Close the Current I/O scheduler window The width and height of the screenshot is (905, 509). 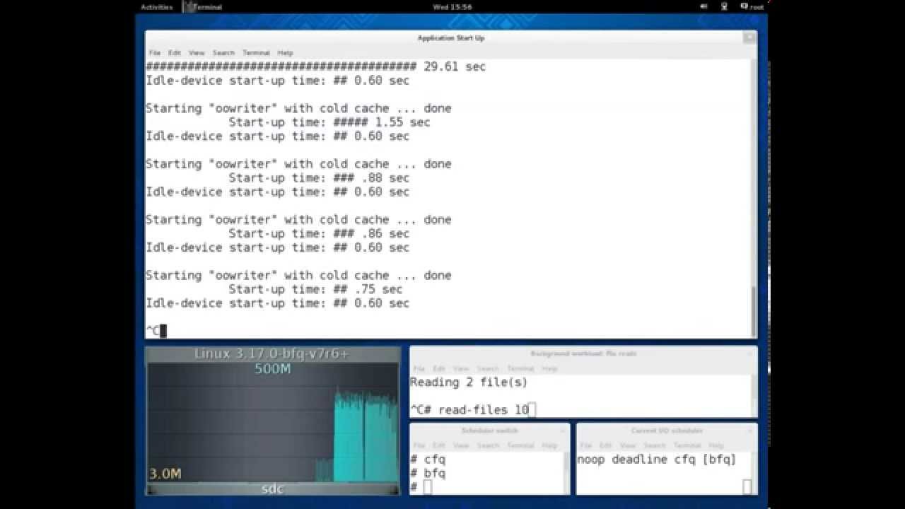(751, 430)
